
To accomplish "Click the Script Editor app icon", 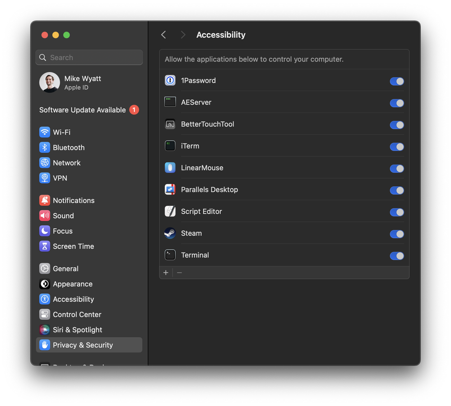I will pyautogui.click(x=170, y=211).
